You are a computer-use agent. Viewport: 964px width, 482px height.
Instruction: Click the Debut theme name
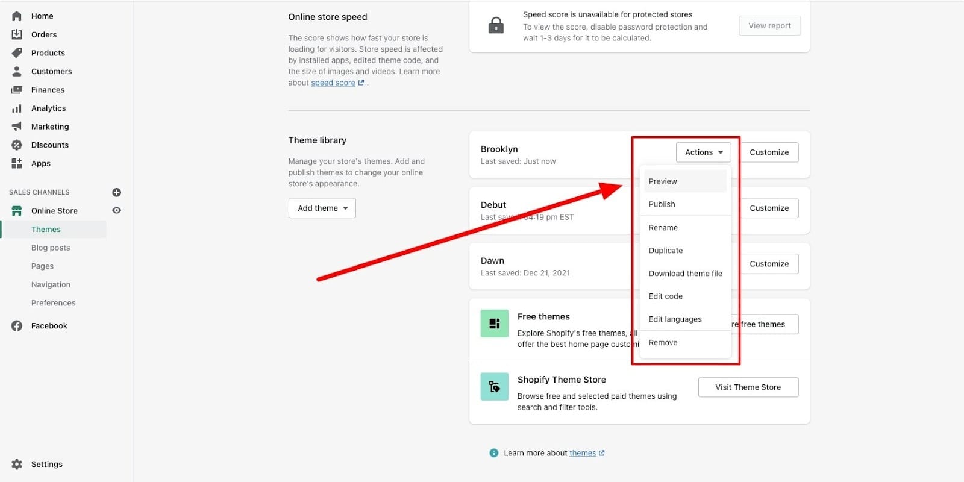(x=493, y=205)
